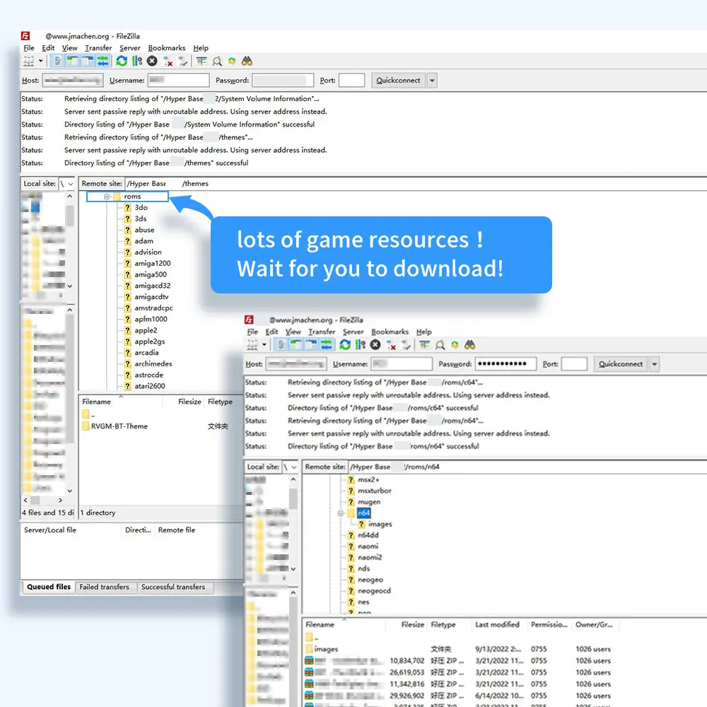Open the Transfer menu

(x=98, y=47)
